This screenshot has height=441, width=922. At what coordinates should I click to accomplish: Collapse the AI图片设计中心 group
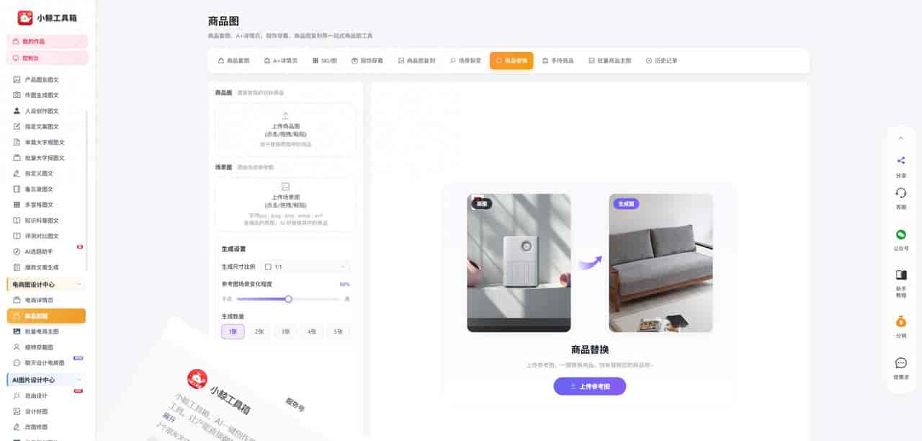(79, 380)
